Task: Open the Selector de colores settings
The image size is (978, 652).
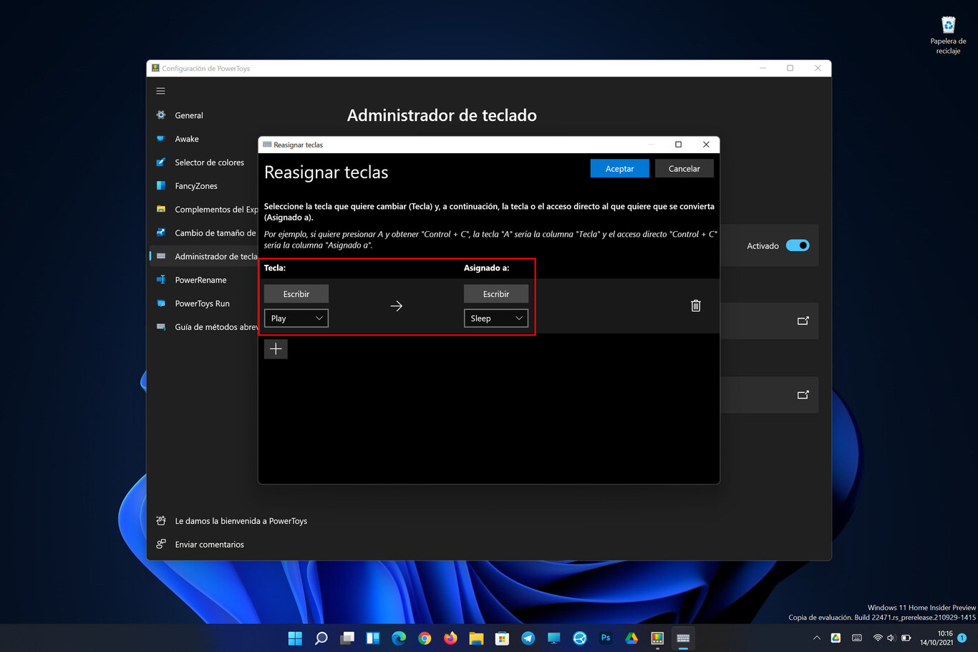Action: tap(210, 162)
